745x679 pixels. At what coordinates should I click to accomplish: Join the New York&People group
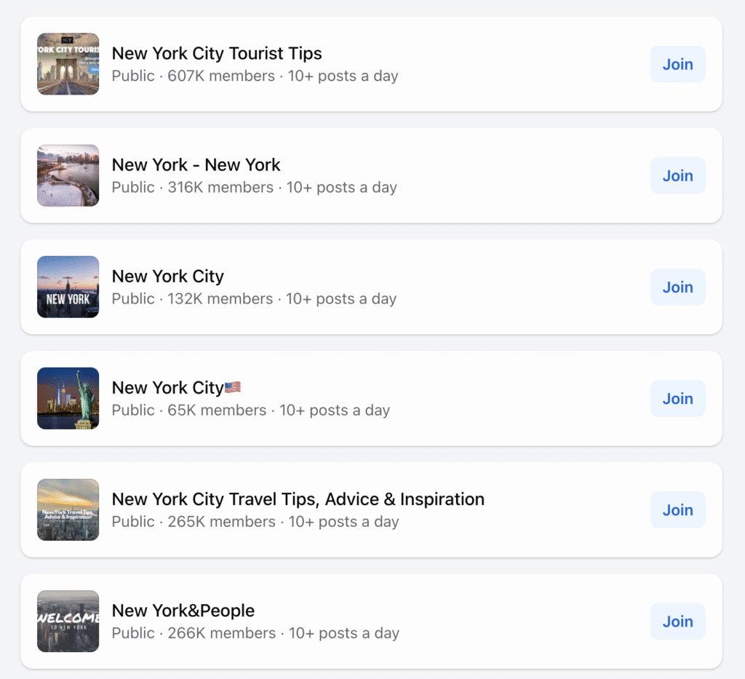pyautogui.click(x=677, y=622)
